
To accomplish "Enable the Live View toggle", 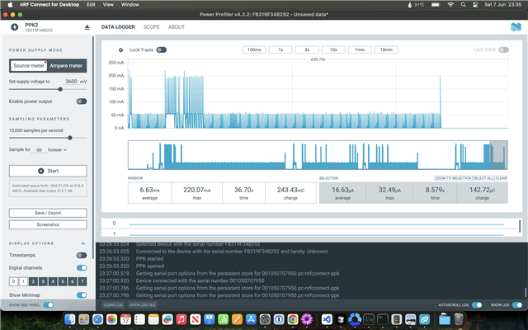I will pos(504,49).
